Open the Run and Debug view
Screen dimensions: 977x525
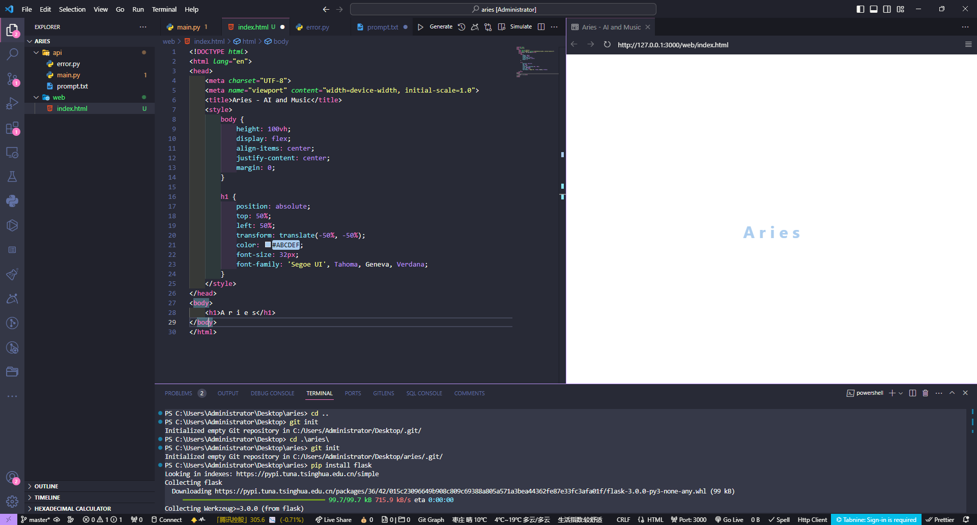tap(12, 103)
